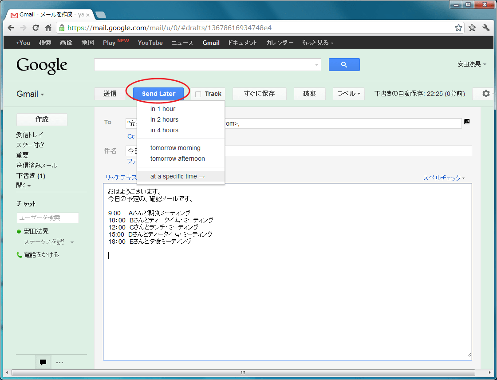The width and height of the screenshot is (497, 380).
Task: Bookmark page with the star icon
Action: [x=458, y=28]
